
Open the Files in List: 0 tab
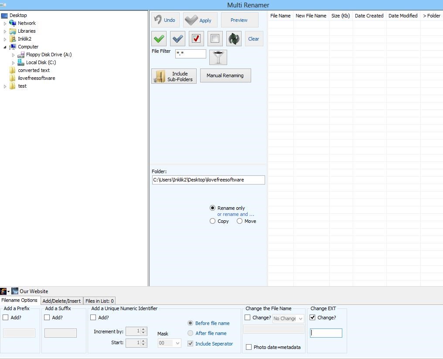99,301
